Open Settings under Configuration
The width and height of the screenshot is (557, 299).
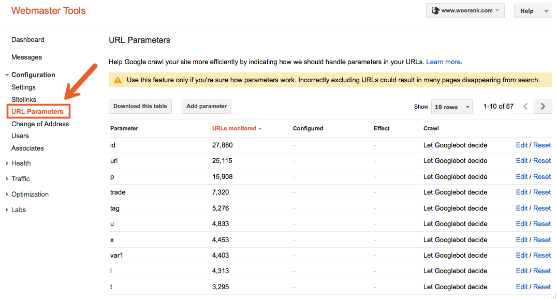click(x=23, y=87)
